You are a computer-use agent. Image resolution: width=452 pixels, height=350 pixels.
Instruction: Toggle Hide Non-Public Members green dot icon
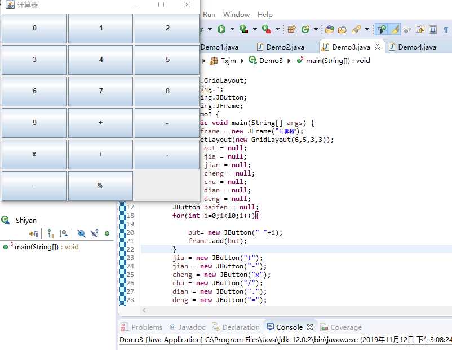click(x=107, y=234)
